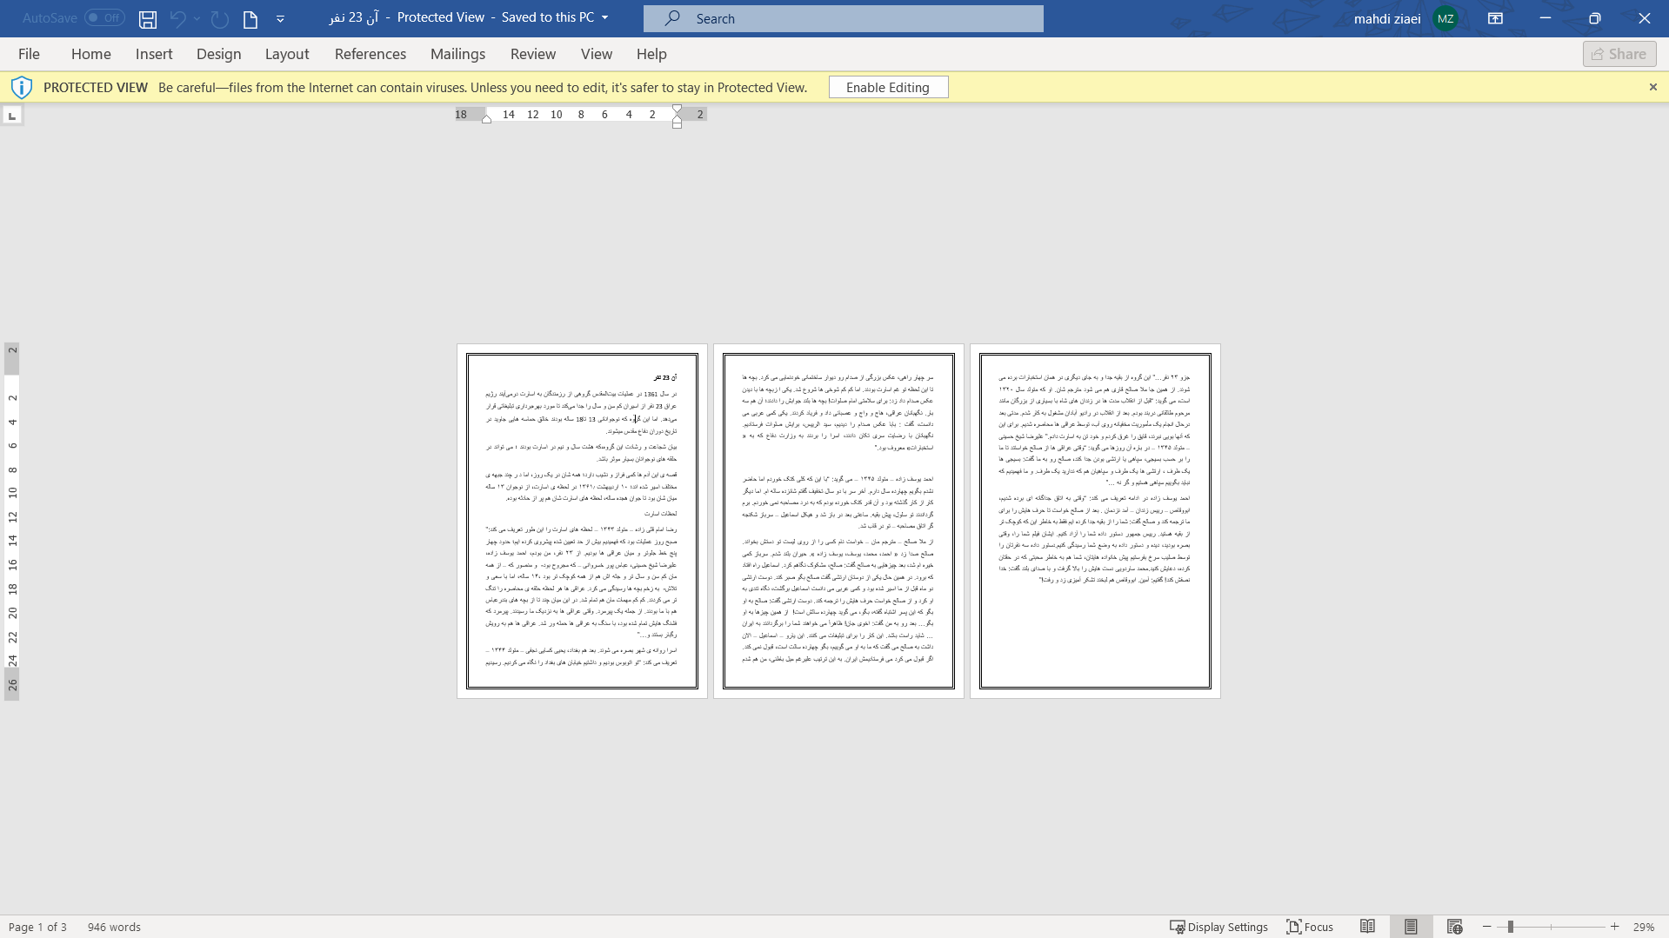Image resolution: width=1669 pixels, height=938 pixels.
Task: Click the Redo icon
Action: [220, 18]
